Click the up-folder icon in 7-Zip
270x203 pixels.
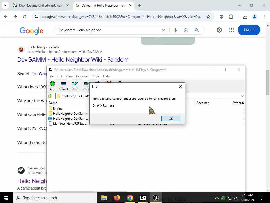pos(50,96)
